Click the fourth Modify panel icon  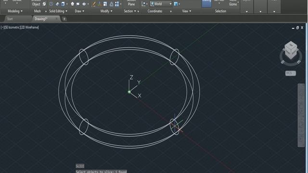coord(111,4)
